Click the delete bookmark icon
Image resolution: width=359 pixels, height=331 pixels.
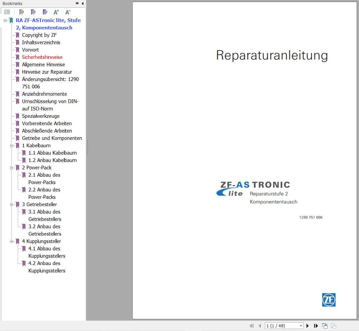tap(21, 12)
